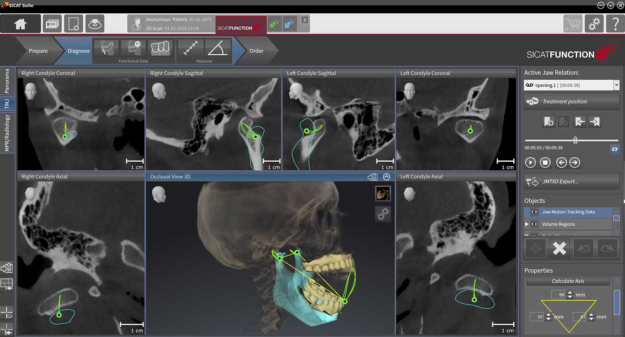625x337 pixels.
Task: Close the study with the X button
Action: click(x=305, y=20)
